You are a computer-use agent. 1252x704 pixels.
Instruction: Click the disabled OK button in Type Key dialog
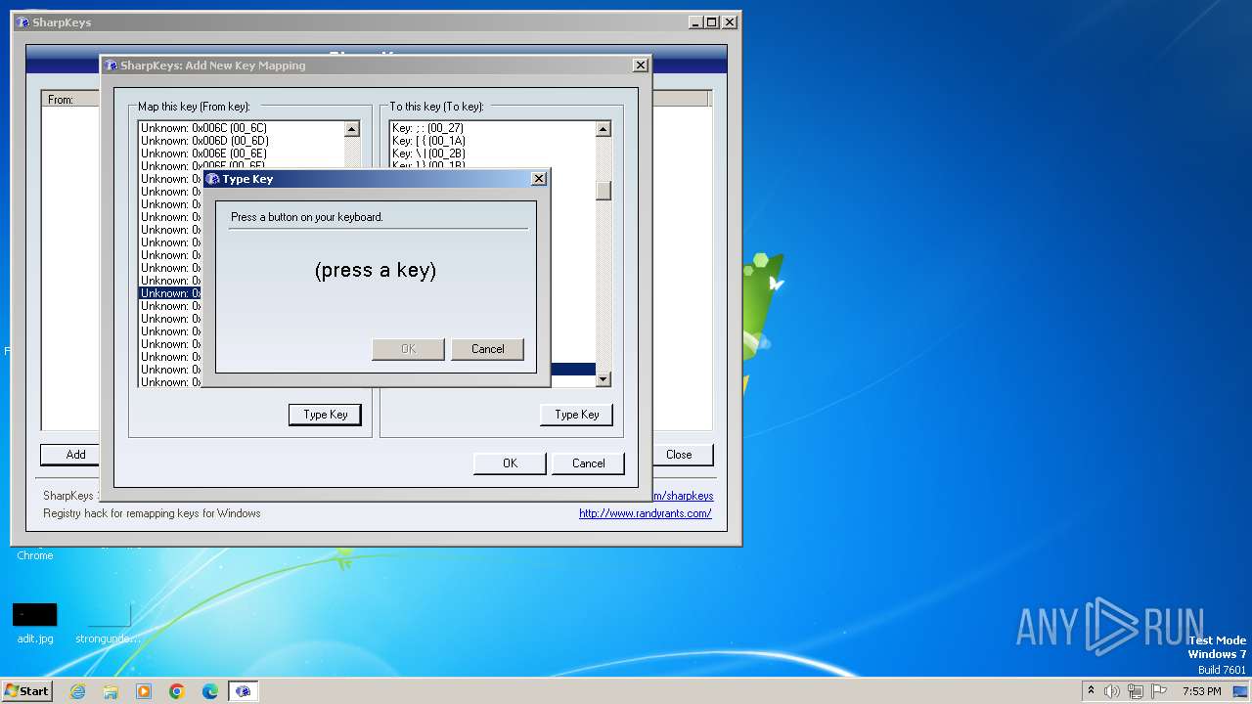[x=408, y=349]
